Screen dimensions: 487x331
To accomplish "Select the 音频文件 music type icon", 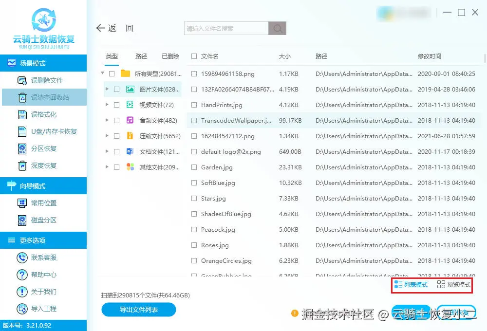I will [130, 120].
